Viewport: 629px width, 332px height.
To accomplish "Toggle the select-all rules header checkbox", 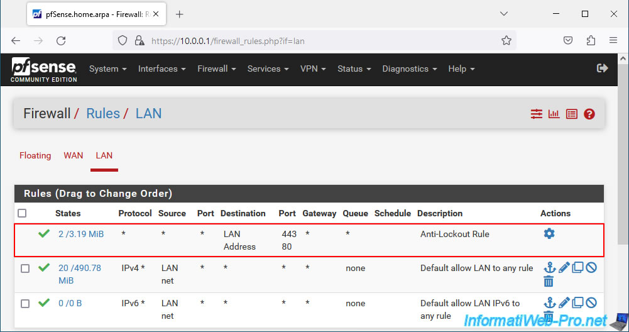I will [22, 213].
